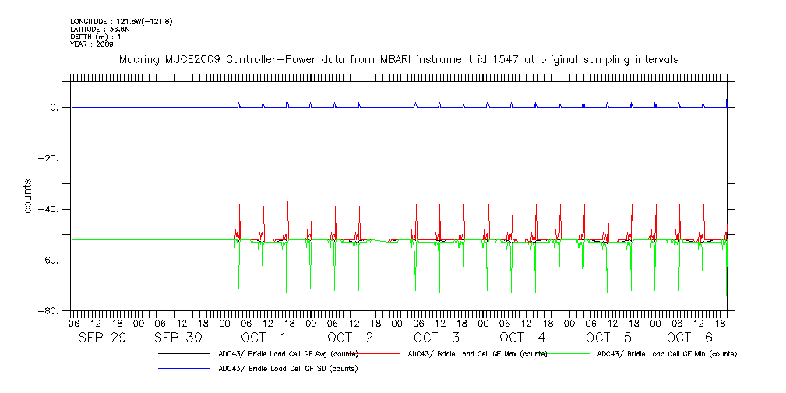This screenshot has height=393, width=786.
Task: Click the plot title mentioning Mooring MUCE2009
Action: 398,59
